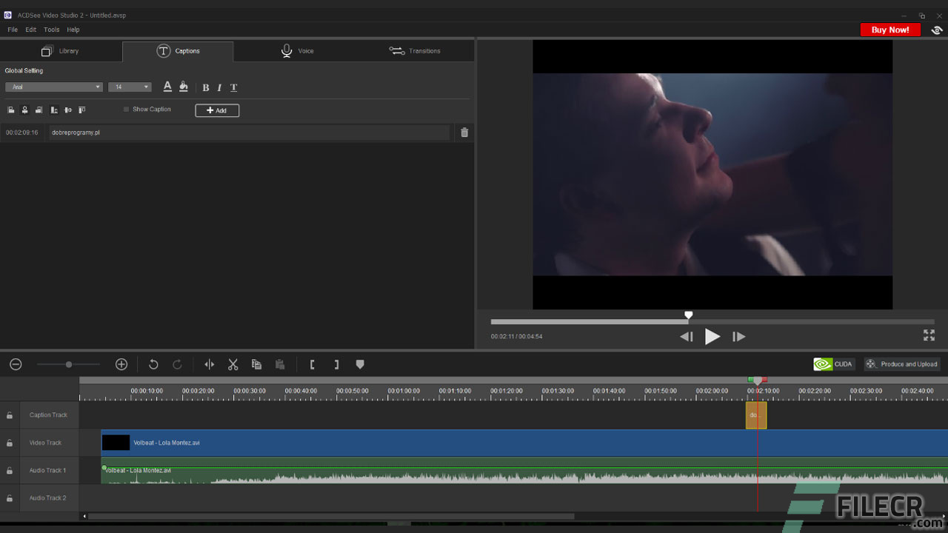This screenshot has width=948, height=533.
Task: Click the 00:01:00:00 ruler mark
Action: [x=404, y=391]
